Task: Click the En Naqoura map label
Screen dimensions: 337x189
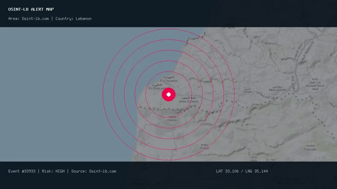Action: [x=157, y=87]
